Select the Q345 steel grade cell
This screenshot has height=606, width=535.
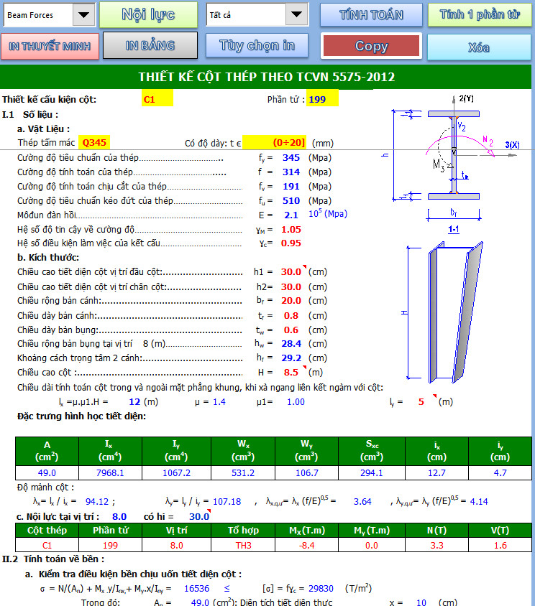pos(94,143)
